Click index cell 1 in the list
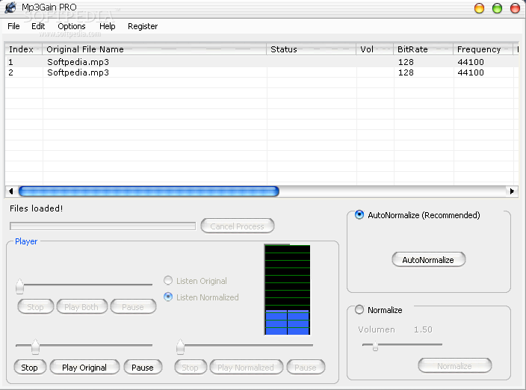Image resolution: width=526 pixels, height=390 pixels. [10, 62]
